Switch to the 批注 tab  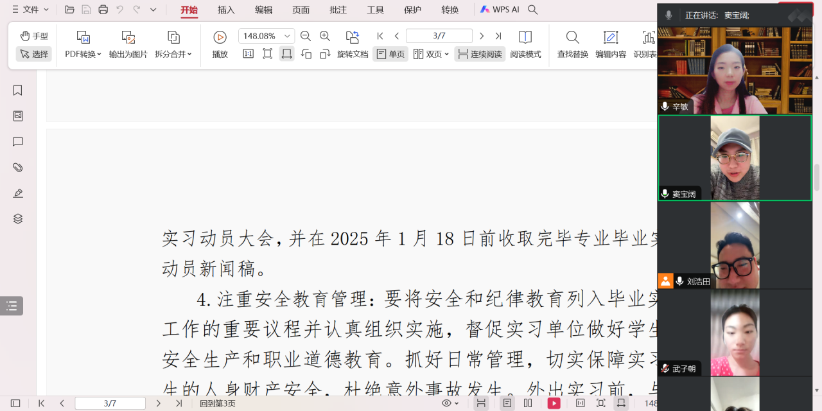pyautogui.click(x=338, y=10)
